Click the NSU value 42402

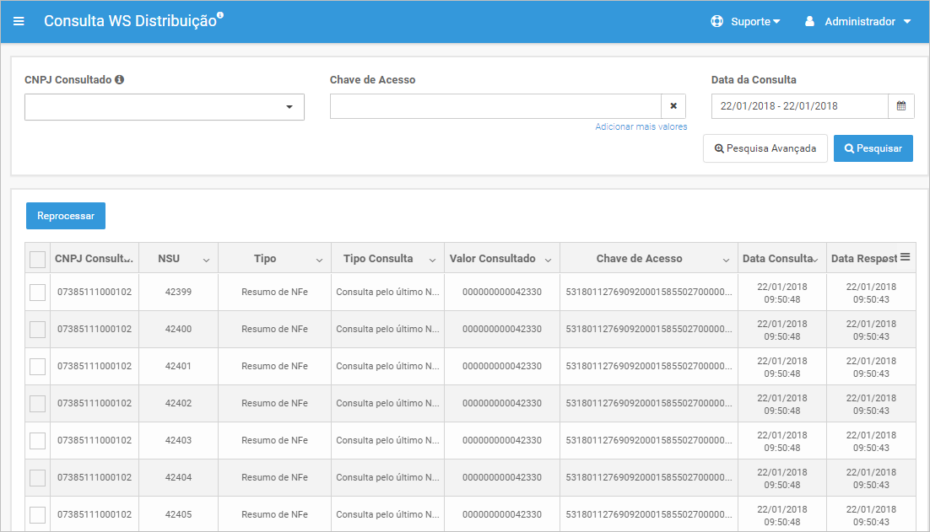[x=179, y=404]
